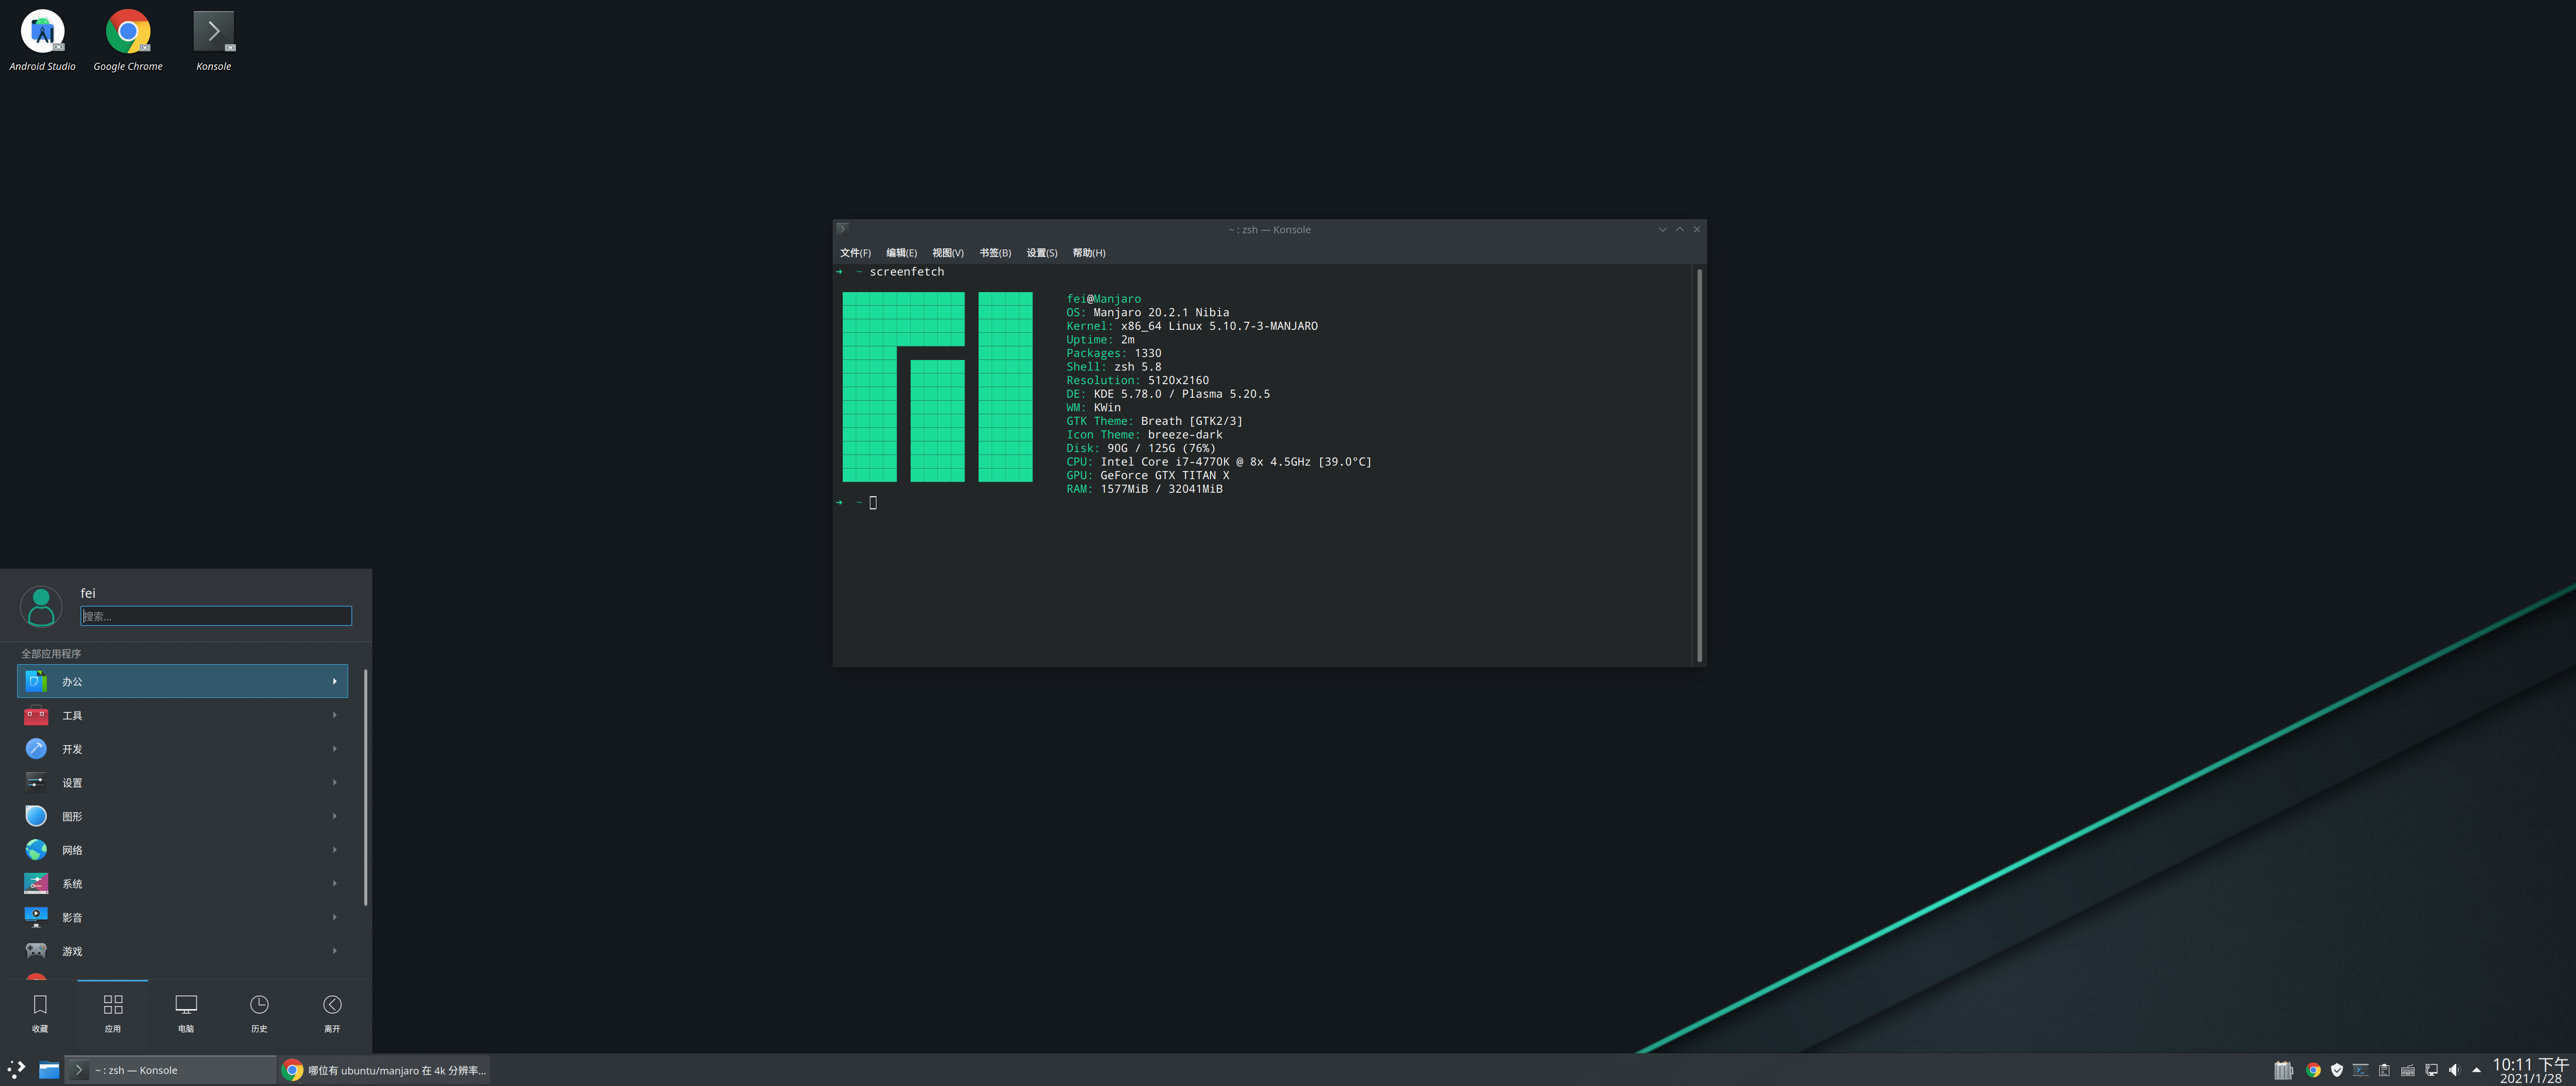Image resolution: width=2576 pixels, height=1086 pixels.
Task: Switch to the 历史 history tab
Action: coord(259,1013)
